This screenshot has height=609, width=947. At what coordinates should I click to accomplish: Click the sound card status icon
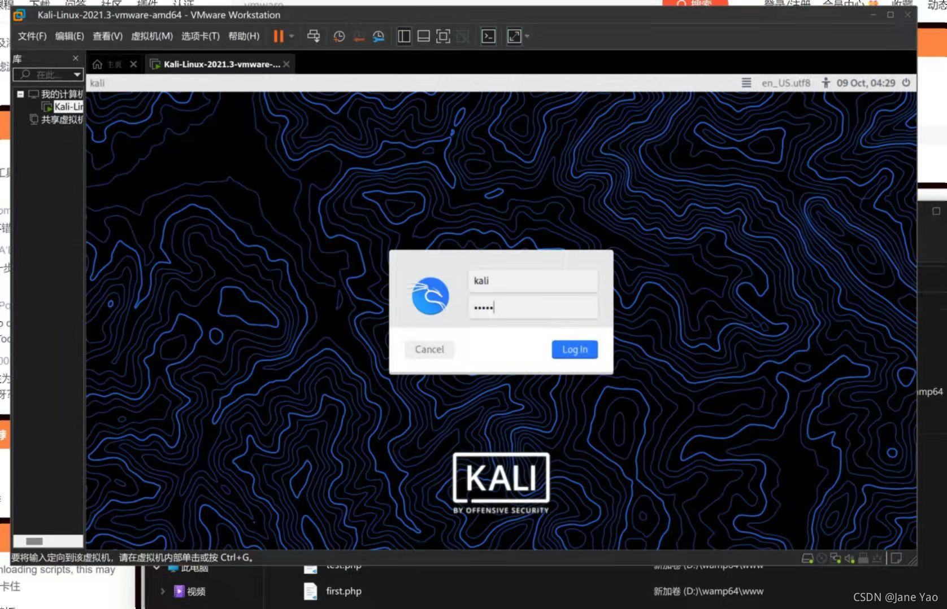849,558
